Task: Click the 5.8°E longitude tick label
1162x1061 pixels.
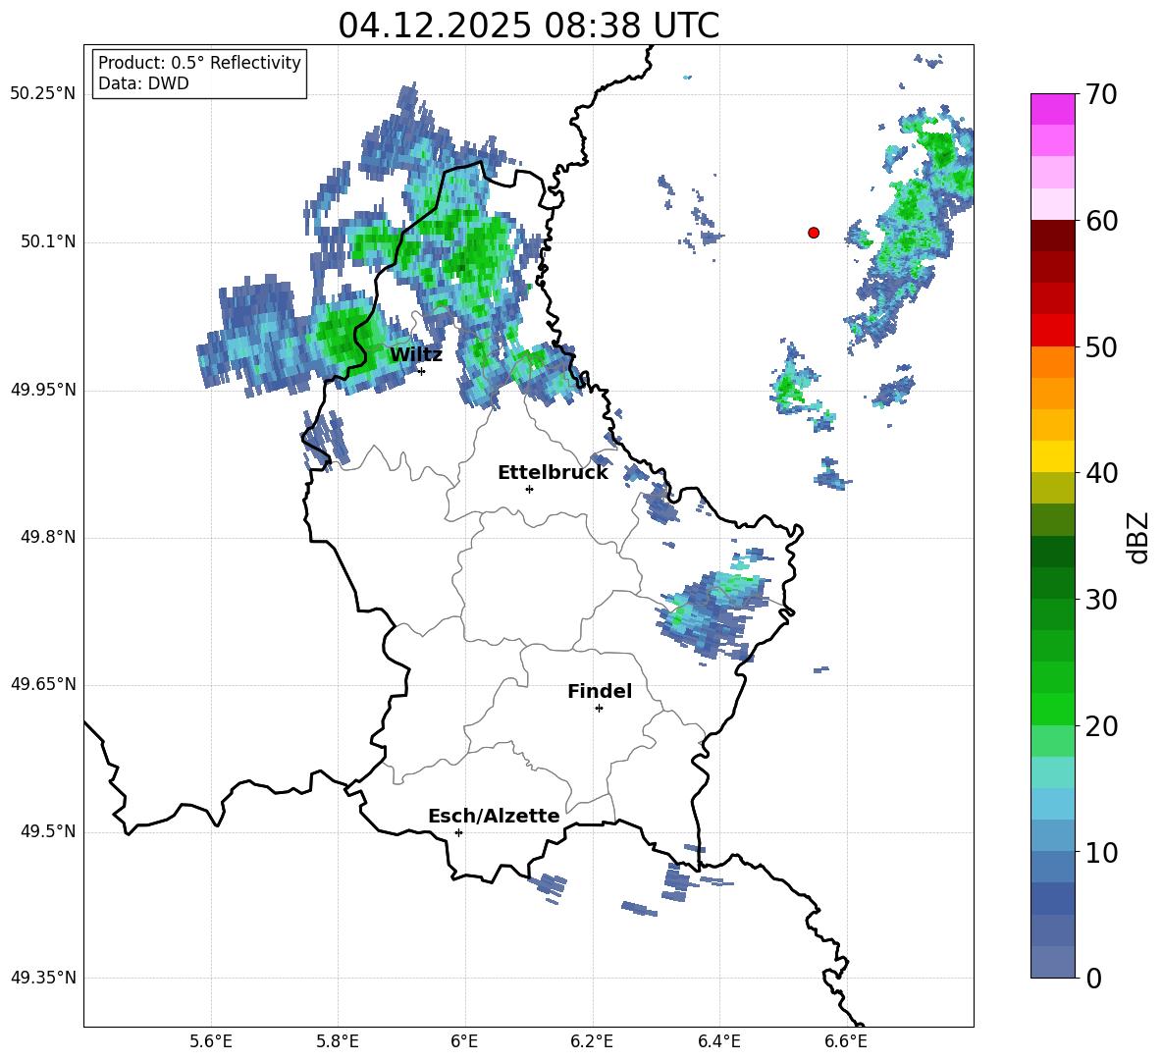Action: pos(338,1041)
